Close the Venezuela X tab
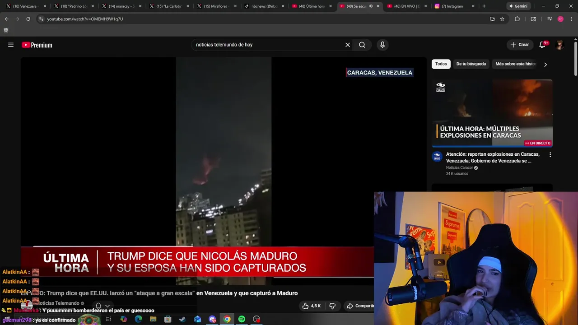 click(x=45, y=6)
